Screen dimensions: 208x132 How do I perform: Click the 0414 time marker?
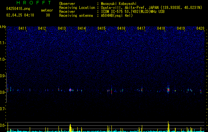click(82, 28)
